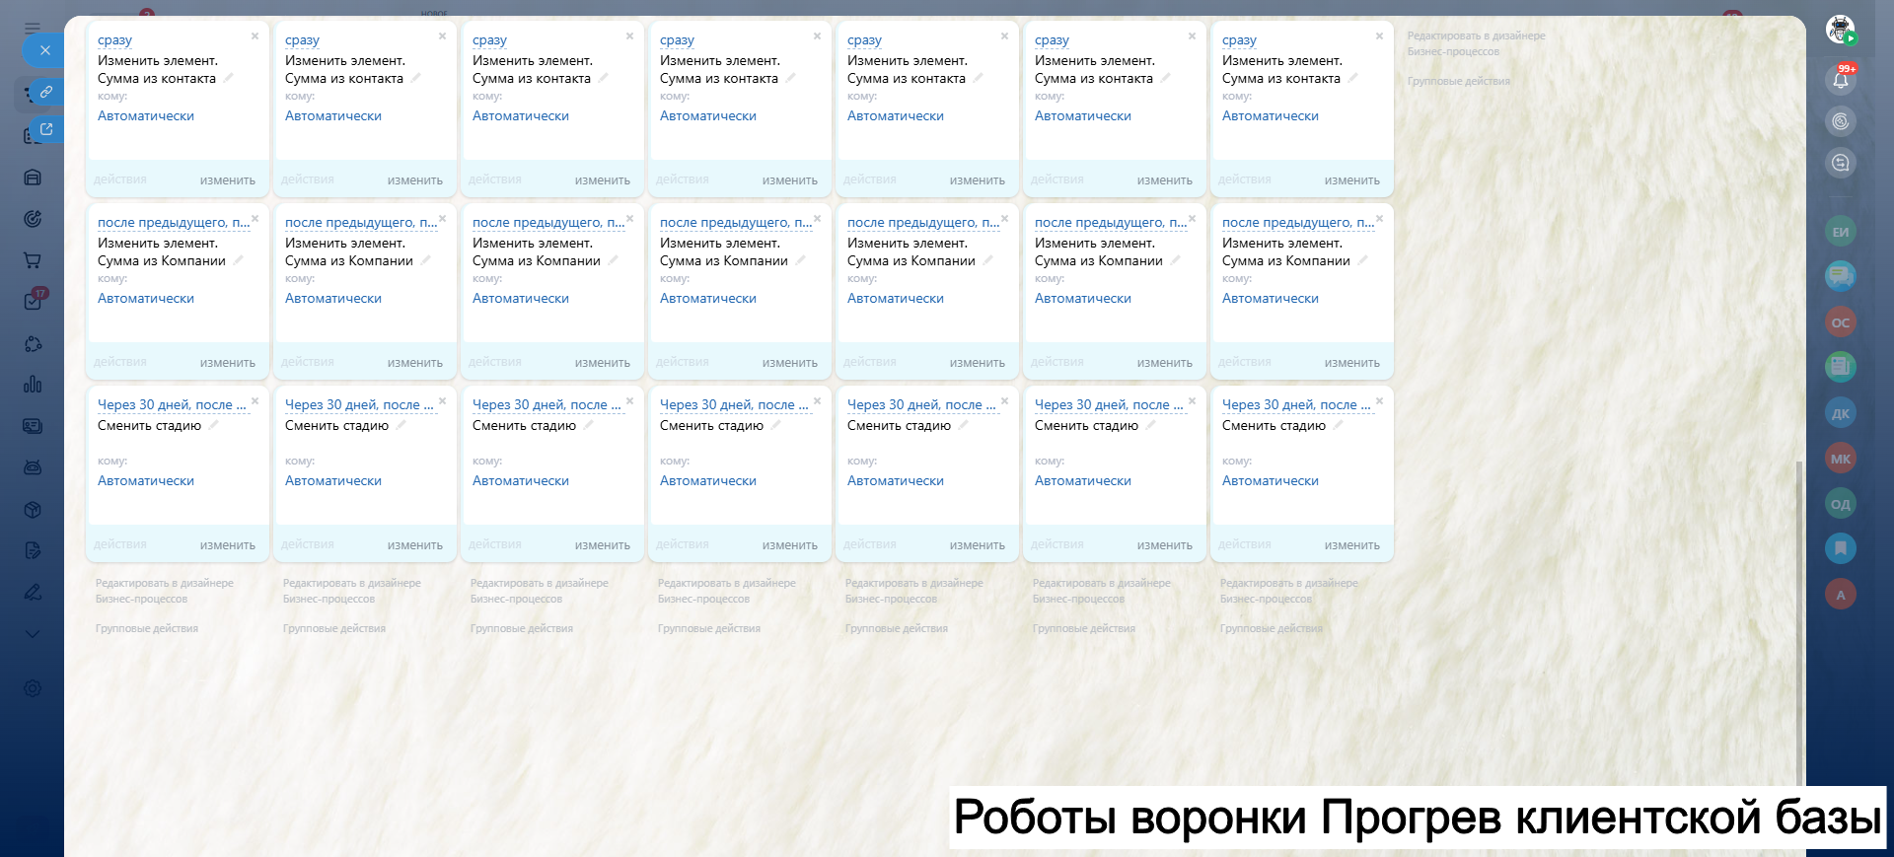Open the page in a new window
Viewport: 1894px width, 857px height.
[45, 129]
